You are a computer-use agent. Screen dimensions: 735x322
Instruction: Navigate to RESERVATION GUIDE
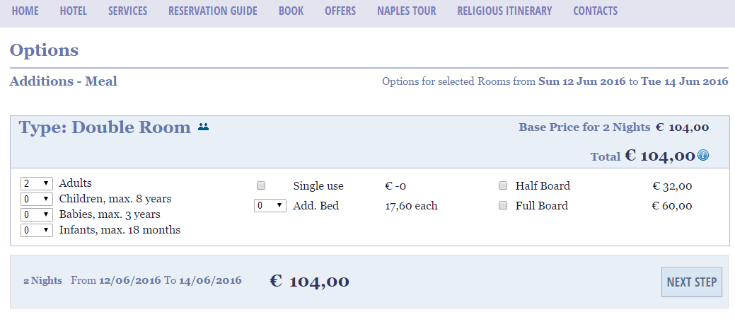tap(213, 11)
